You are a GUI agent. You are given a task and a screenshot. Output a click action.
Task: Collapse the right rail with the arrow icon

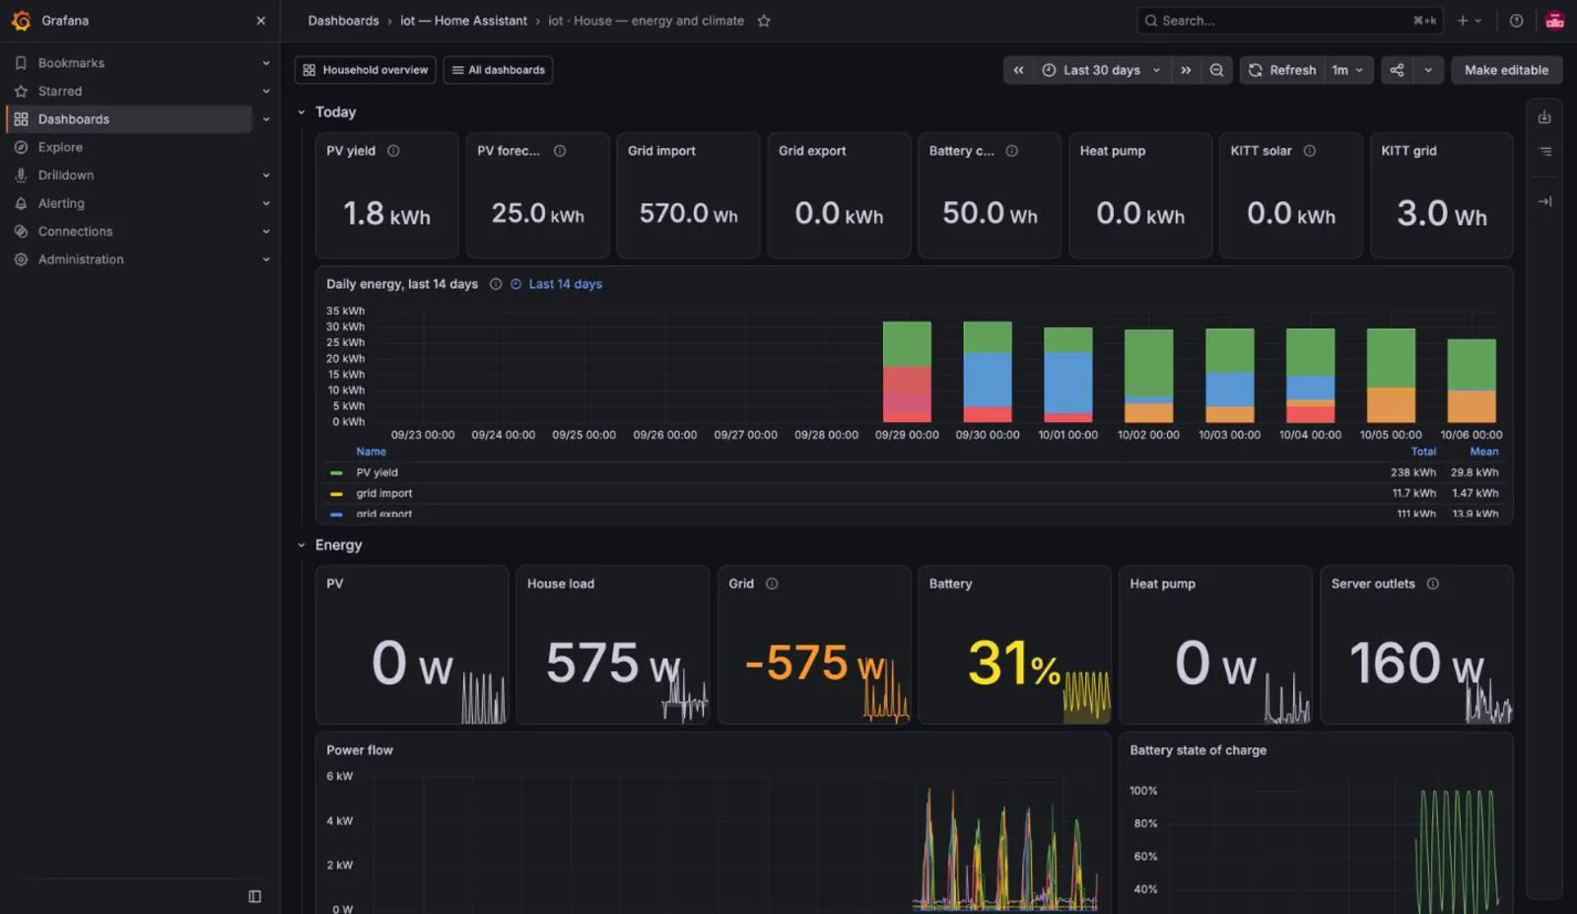click(1544, 201)
